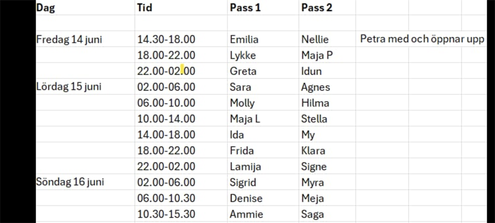Click the Tid column header cell
Screen dimensions: 495x223
point(145,8)
